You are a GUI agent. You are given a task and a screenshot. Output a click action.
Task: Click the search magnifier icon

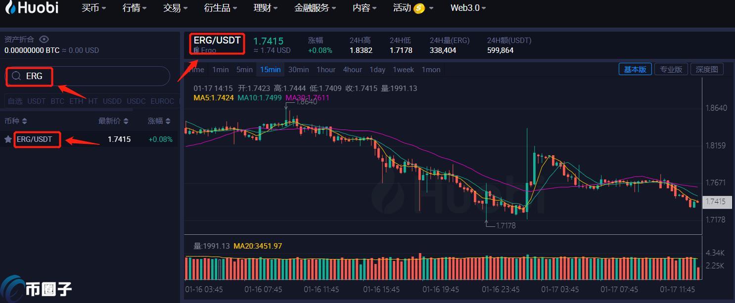coord(16,76)
